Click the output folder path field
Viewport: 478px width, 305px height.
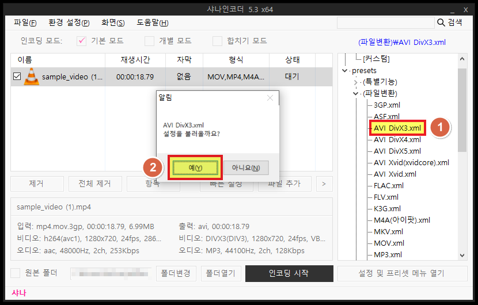click(x=111, y=273)
